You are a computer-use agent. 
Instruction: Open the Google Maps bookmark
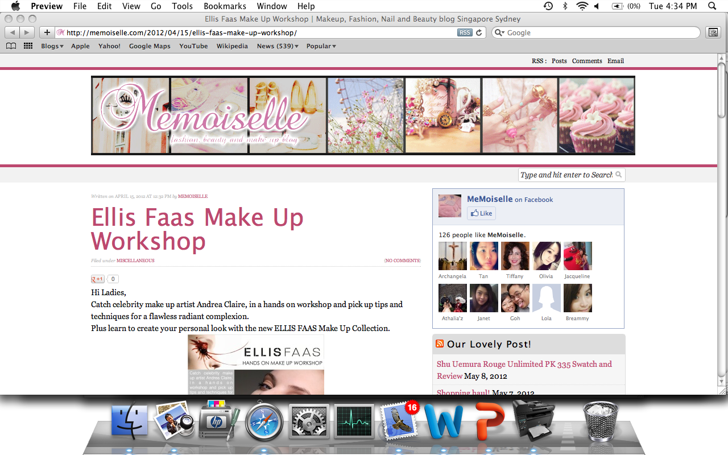pyautogui.click(x=150, y=46)
